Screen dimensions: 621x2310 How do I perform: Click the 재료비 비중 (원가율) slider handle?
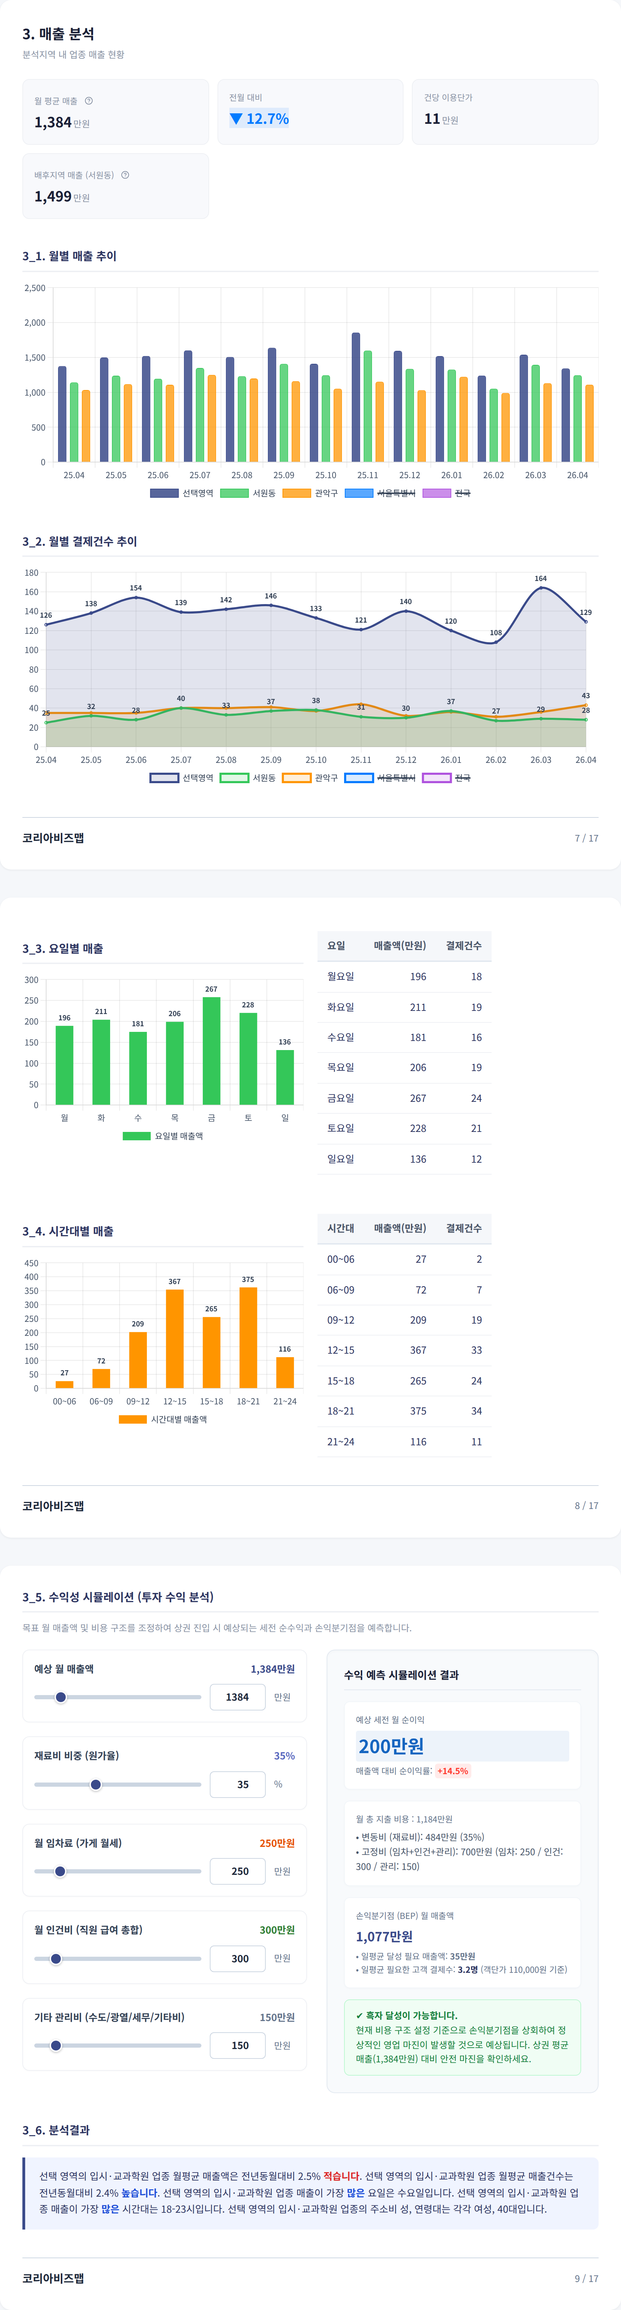click(x=96, y=1785)
